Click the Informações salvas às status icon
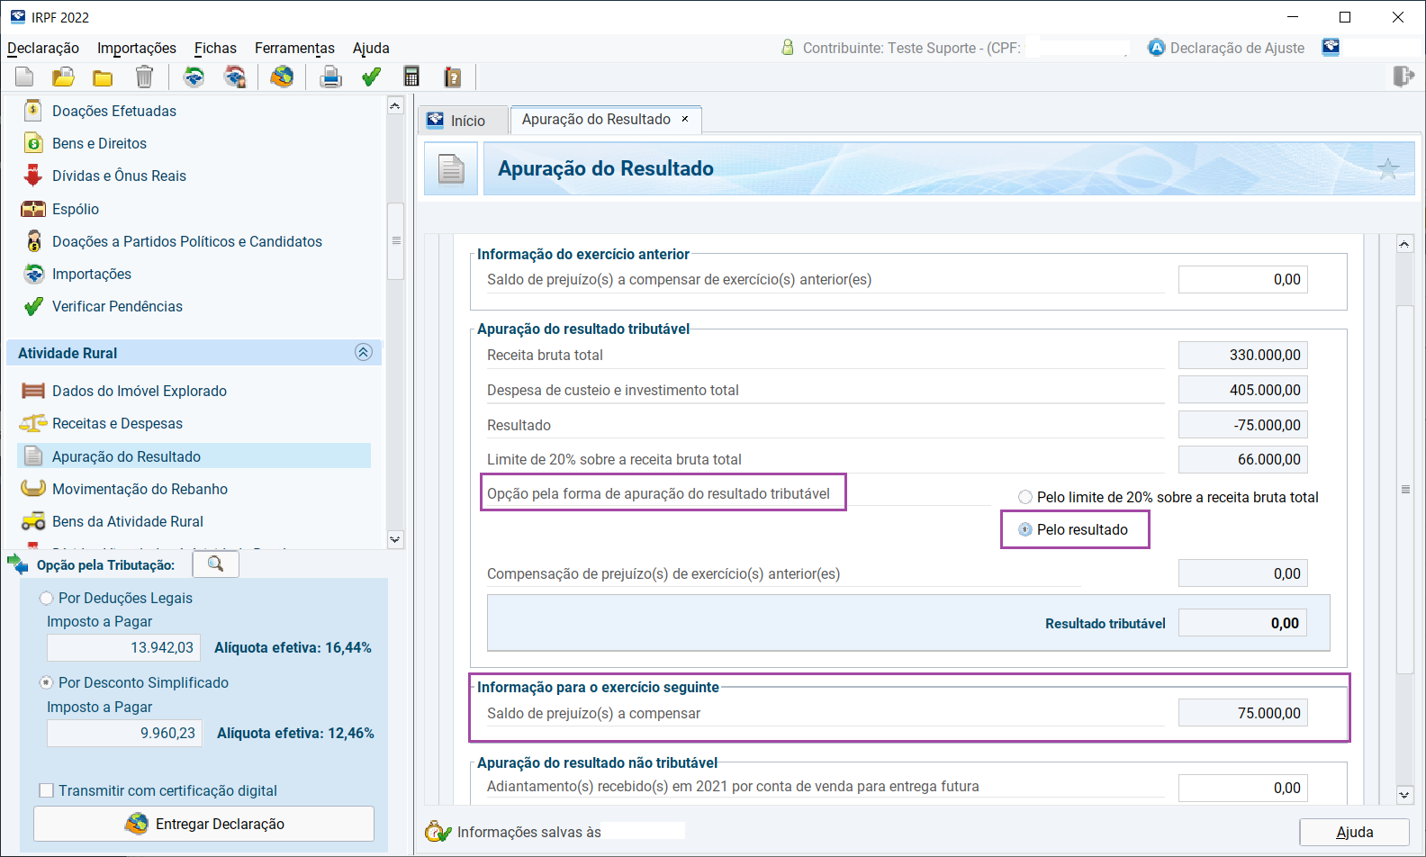The image size is (1426, 857). pos(438,831)
